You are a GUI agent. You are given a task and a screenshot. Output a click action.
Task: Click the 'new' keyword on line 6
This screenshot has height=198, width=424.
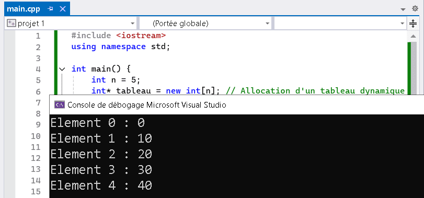click(174, 91)
